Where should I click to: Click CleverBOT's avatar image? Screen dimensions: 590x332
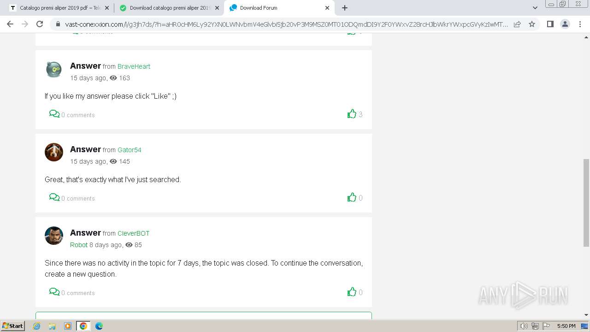(x=54, y=236)
